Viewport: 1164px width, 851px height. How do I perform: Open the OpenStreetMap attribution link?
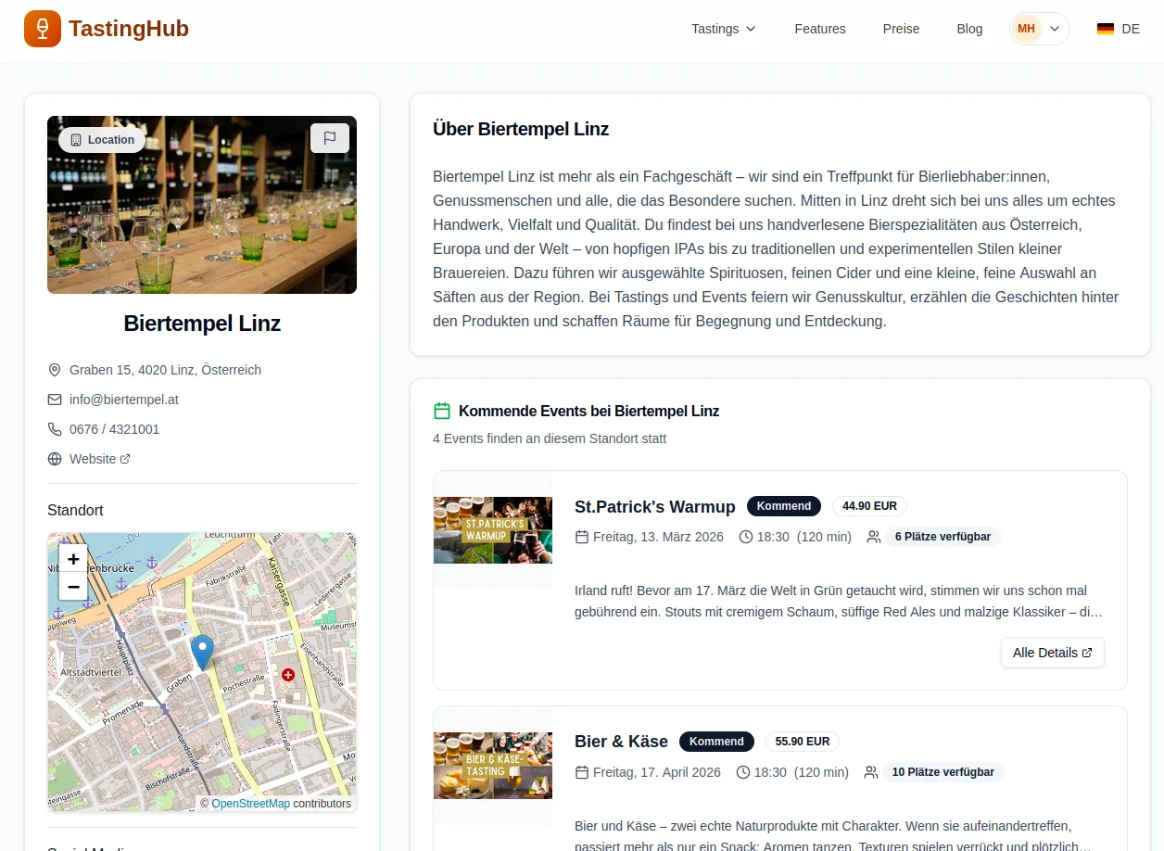250,804
